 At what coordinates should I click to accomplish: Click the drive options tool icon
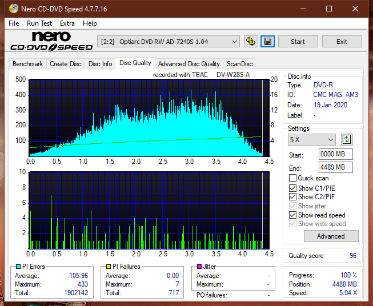click(251, 42)
